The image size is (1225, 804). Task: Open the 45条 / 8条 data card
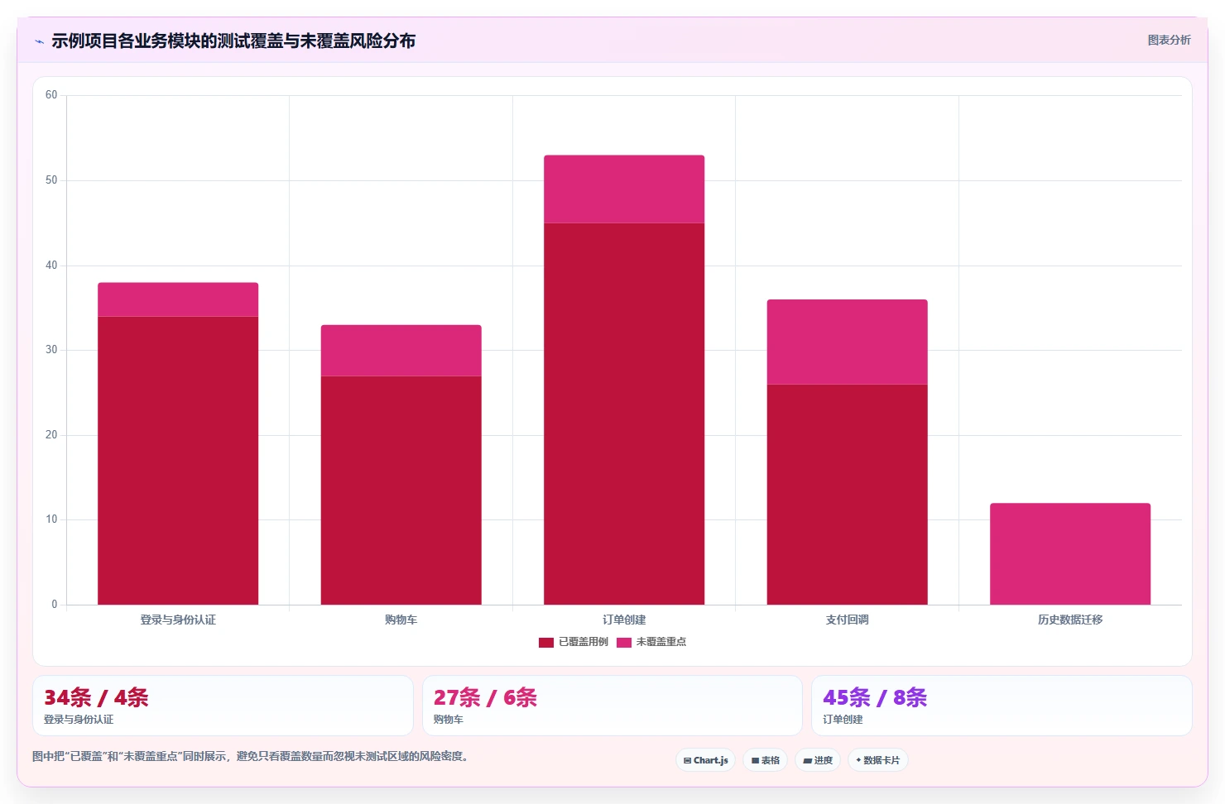click(1002, 706)
